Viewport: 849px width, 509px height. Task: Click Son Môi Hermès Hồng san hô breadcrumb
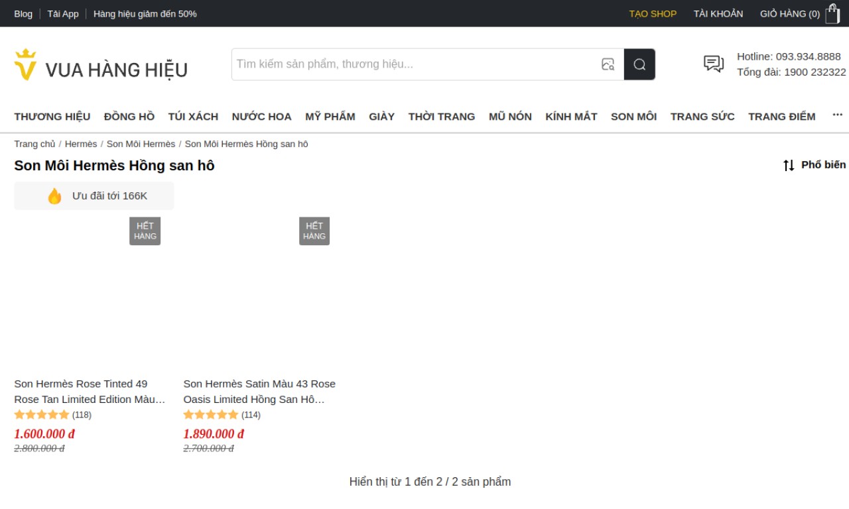[246, 144]
